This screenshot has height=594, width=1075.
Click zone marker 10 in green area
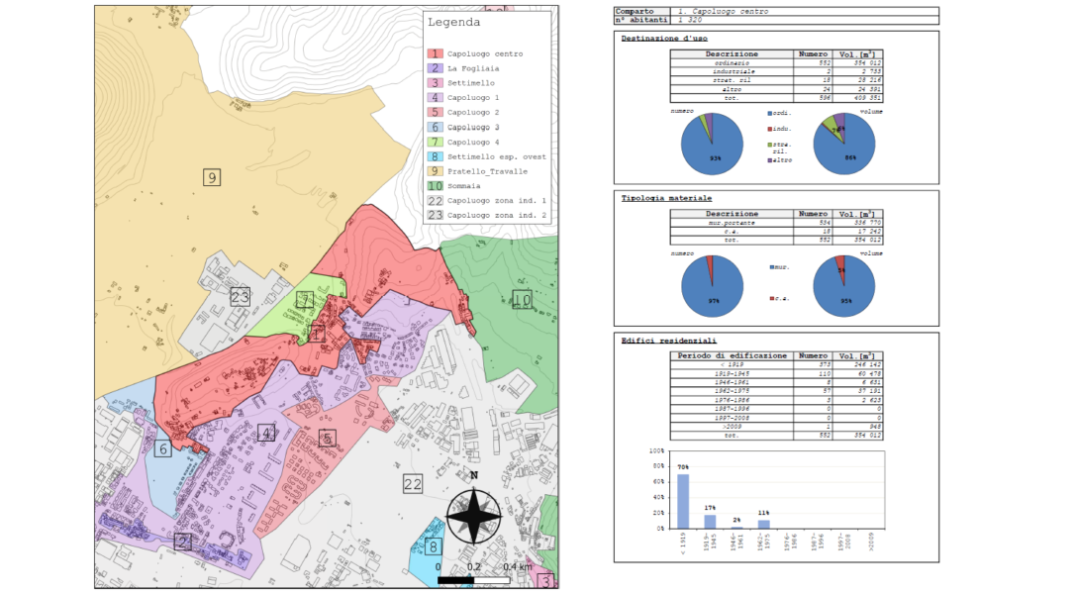pos(522,299)
